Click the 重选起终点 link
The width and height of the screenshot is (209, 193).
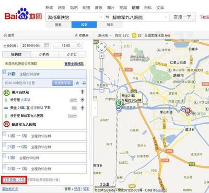(x=10, y=189)
